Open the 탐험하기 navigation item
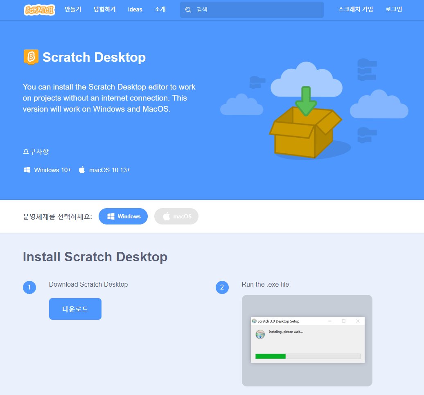This screenshot has height=395, width=424. 105,9
